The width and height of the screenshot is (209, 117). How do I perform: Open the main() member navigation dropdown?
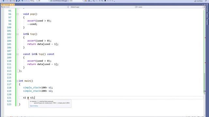(169, 7)
